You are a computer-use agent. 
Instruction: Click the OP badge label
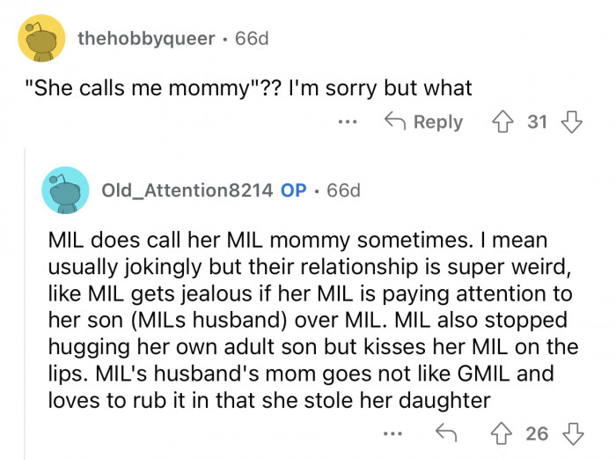[294, 190]
